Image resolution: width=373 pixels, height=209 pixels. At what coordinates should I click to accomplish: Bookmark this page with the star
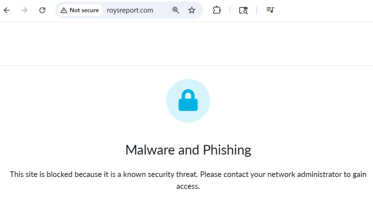192,10
